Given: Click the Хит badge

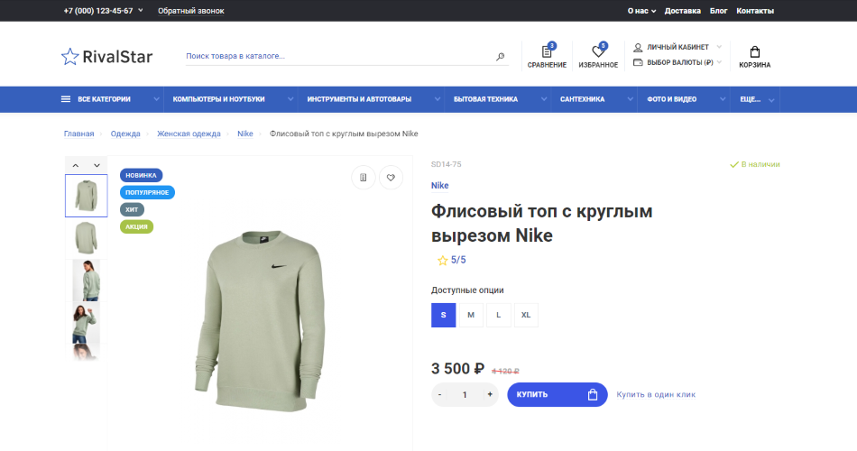Looking at the screenshot, I should (132, 209).
